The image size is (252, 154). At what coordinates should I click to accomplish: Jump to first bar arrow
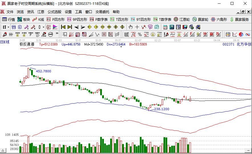(63, 27)
